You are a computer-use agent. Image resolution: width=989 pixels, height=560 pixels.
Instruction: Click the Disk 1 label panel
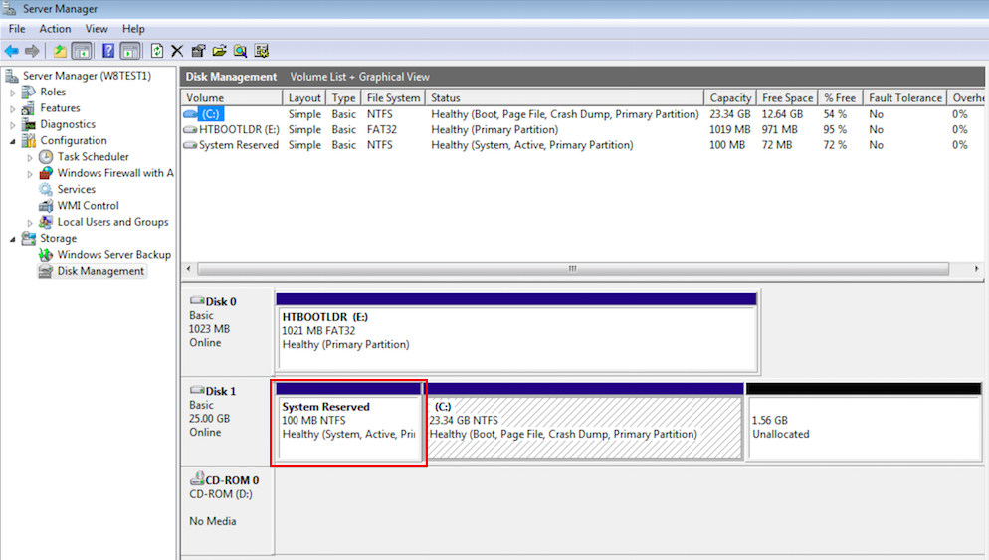pyautogui.click(x=228, y=421)
